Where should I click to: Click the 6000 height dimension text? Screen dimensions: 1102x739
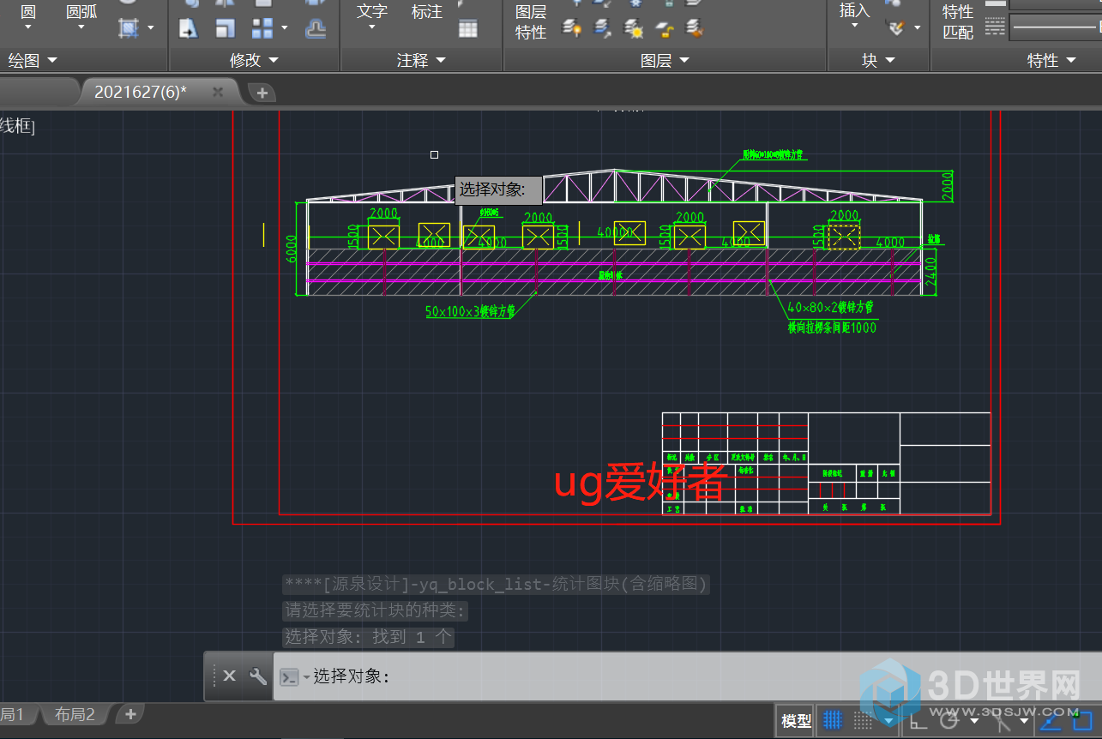click(292, 248)
